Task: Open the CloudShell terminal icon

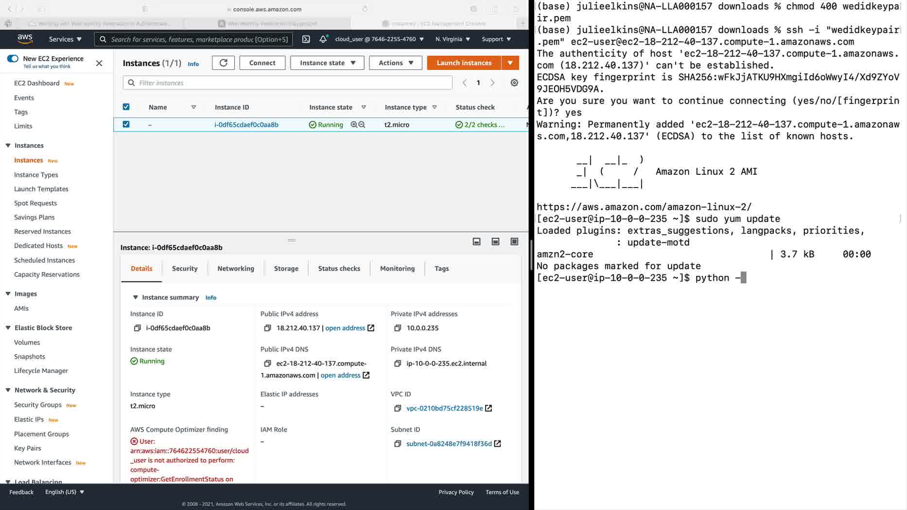Action: coord(306,39)
